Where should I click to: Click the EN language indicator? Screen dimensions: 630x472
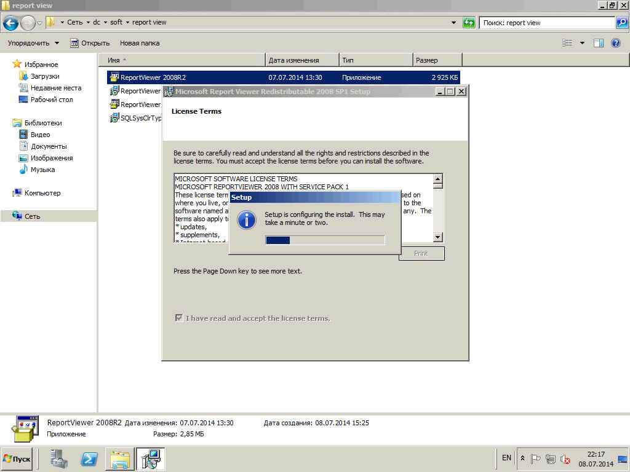[506, 458]
